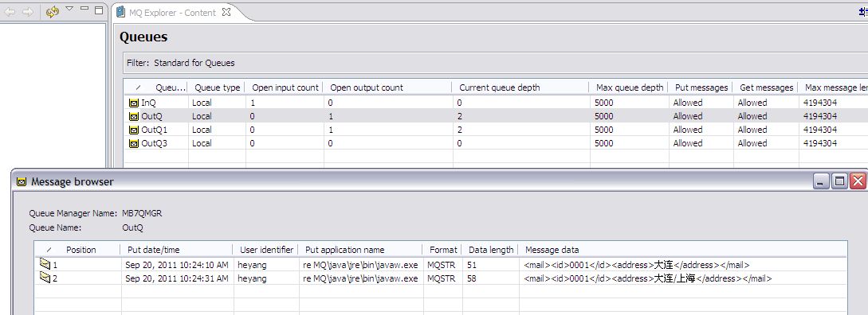Viewport: 868px width, 315px height.
Task: Select the InQ queue name
Action: (x=148, y=103)
